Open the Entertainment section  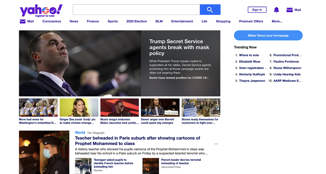(x=182, y=21)
